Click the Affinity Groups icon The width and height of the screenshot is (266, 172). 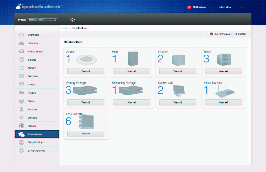[x=21, y=51]
